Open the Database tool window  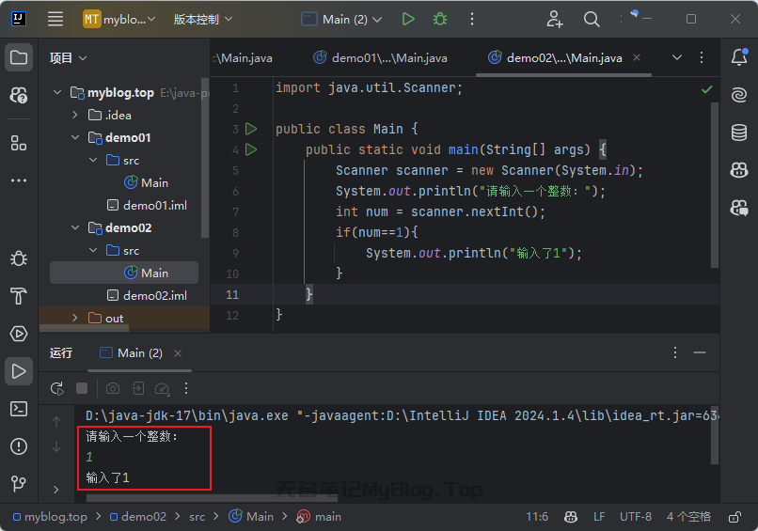click(739, 132)
